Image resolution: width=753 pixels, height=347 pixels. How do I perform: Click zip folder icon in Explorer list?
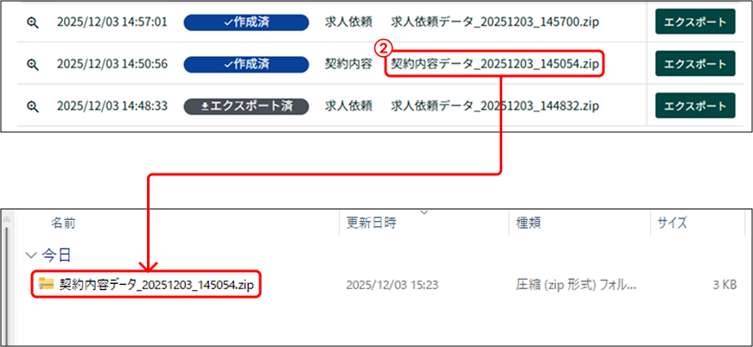tap(46, 285)
